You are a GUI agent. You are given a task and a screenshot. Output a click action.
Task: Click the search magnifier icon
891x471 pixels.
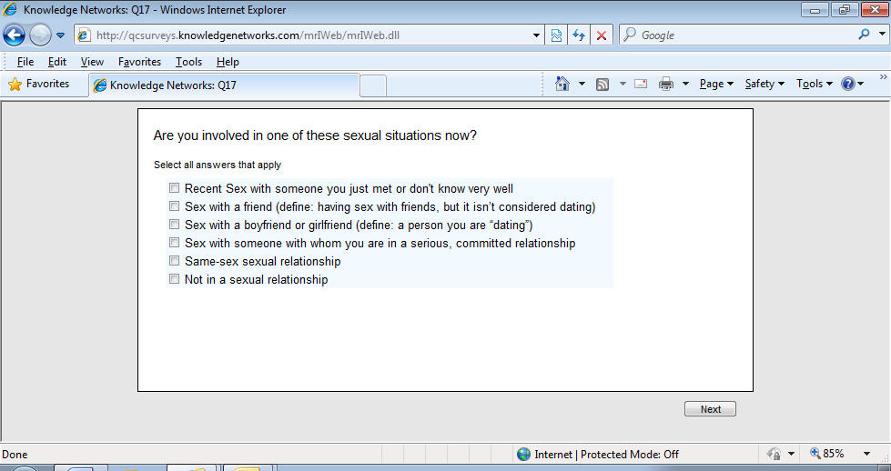click(865, 35)
